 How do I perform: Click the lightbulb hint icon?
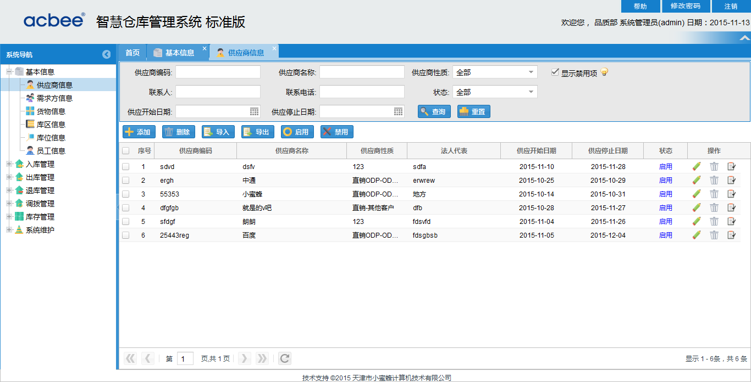pyautogui.click(x=604, y=72)
